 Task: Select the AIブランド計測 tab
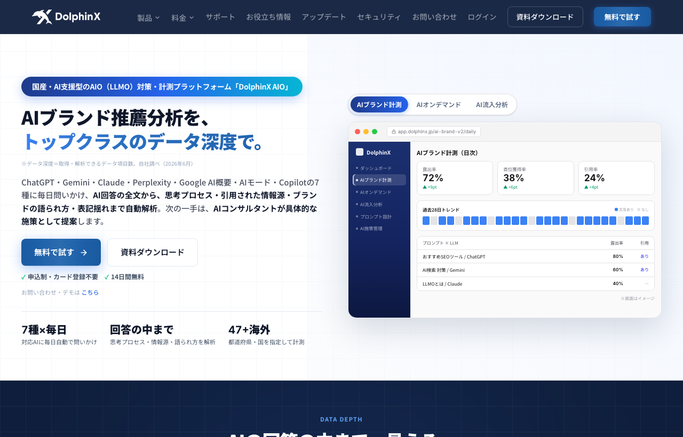click(x=379, y=104)
